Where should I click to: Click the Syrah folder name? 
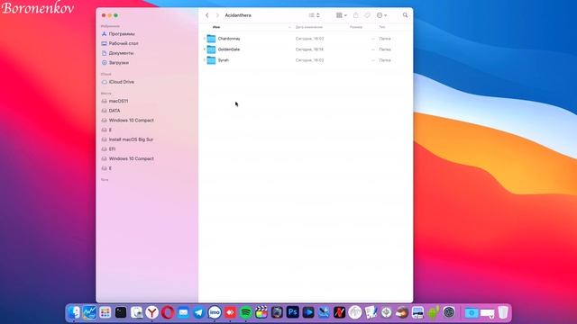click(x=224, y=60)
